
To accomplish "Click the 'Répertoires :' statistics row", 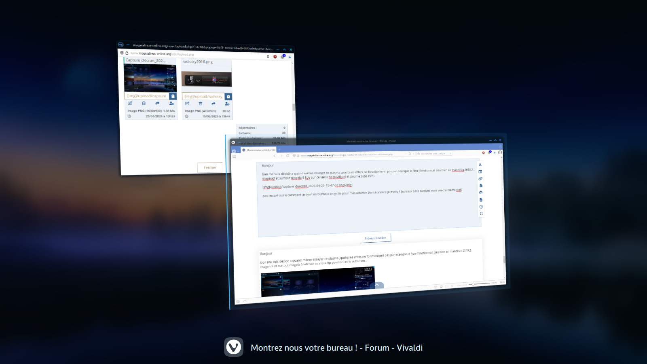I will pos(262,128).
